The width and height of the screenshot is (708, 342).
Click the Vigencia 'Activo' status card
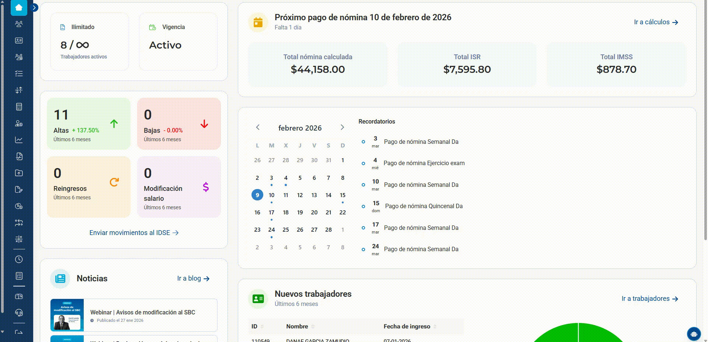pyautogui.click(x=178, y=42)
